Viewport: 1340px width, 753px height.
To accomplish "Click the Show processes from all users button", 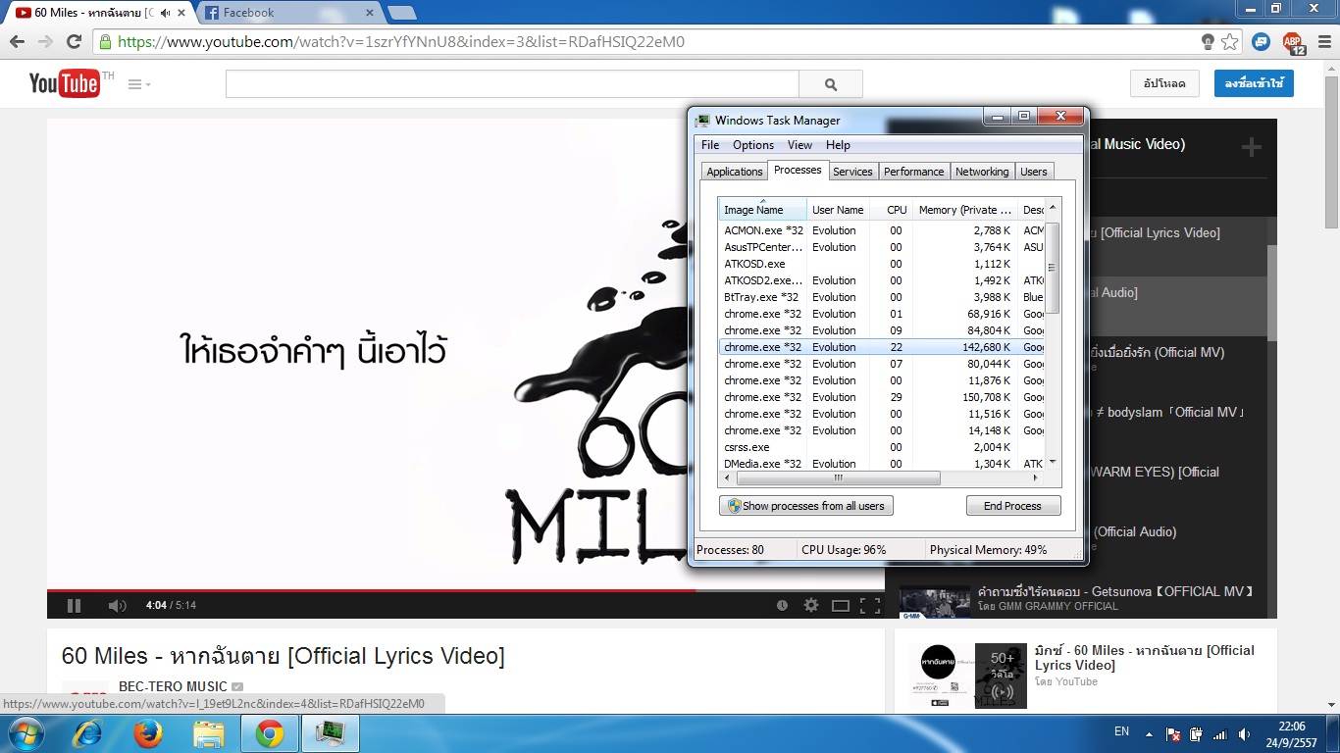I will click(806, 506).
